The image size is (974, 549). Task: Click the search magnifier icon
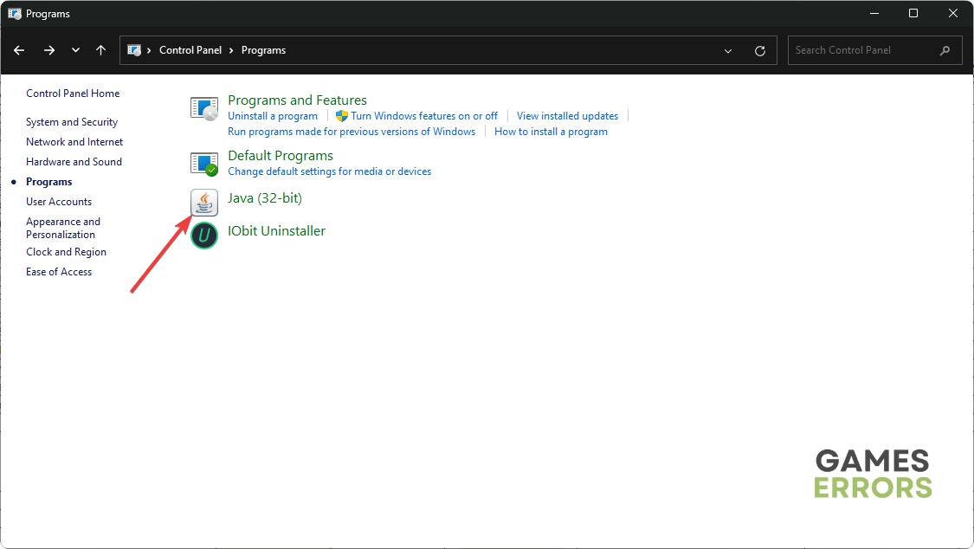[x=945, y=50]
